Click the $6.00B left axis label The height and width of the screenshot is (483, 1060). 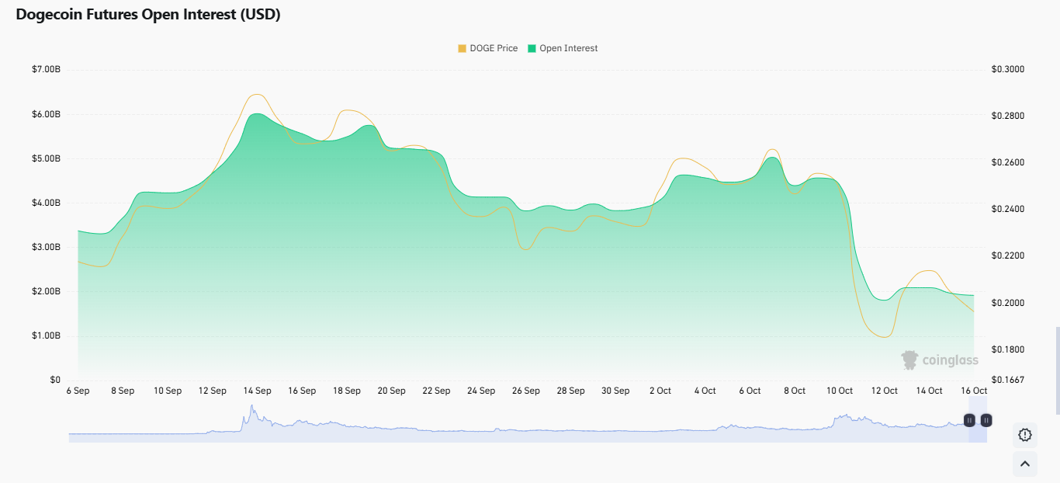click(x=46, y=114)
